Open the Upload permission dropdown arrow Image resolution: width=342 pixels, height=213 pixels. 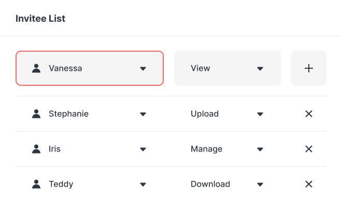(x=260, y=114)
